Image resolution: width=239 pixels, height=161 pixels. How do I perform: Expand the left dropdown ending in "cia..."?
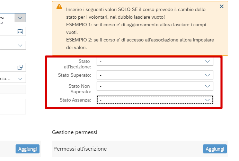coord(20,78)
